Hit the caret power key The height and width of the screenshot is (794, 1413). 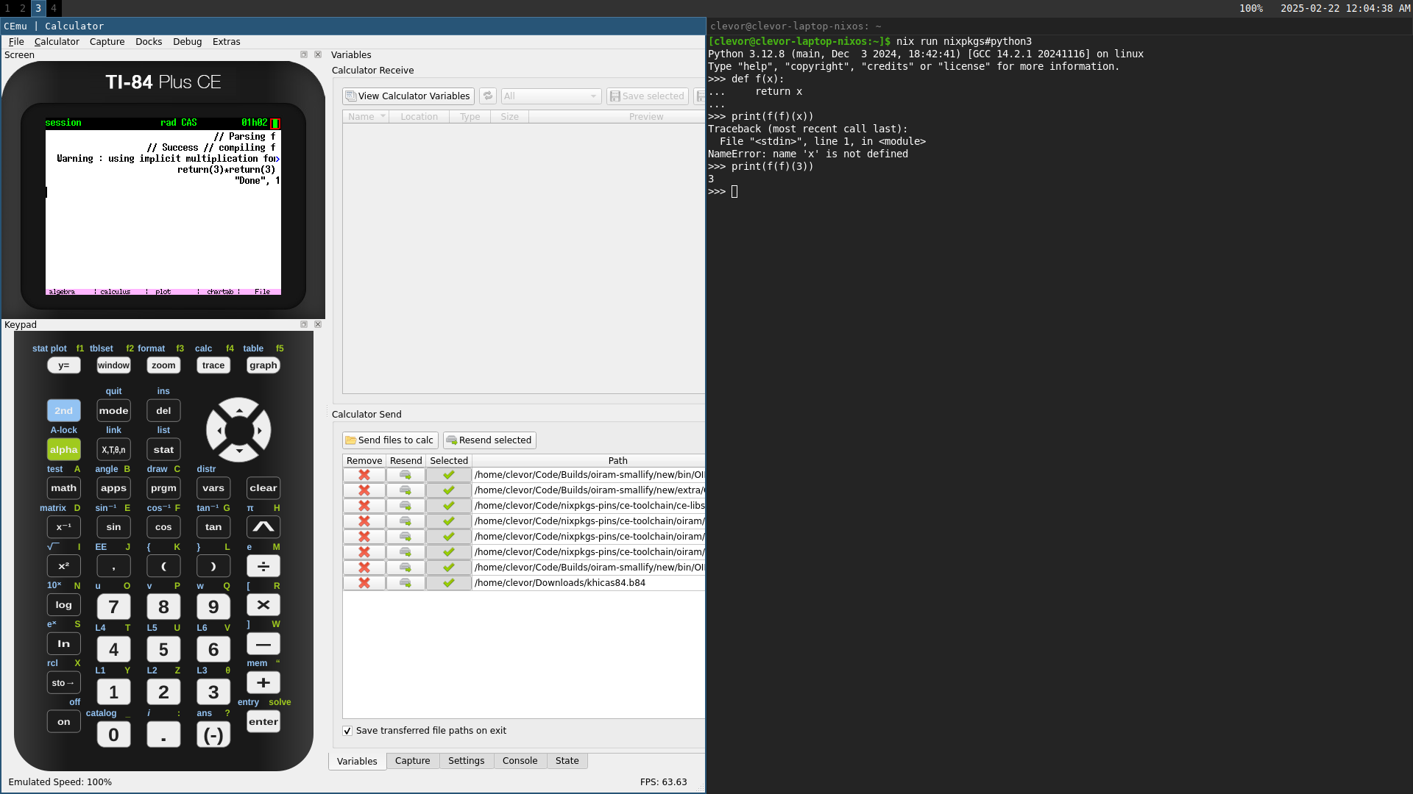[x=263, y=526]
